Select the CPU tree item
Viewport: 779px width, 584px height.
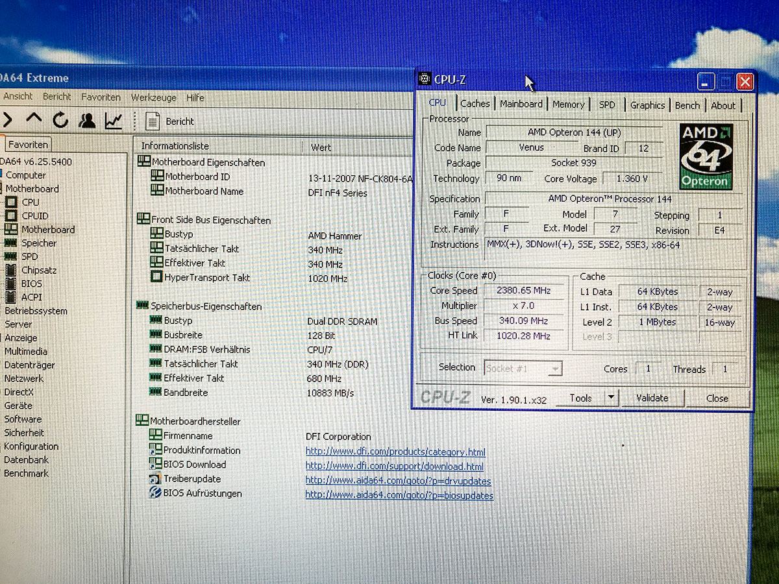coord(31,202)
